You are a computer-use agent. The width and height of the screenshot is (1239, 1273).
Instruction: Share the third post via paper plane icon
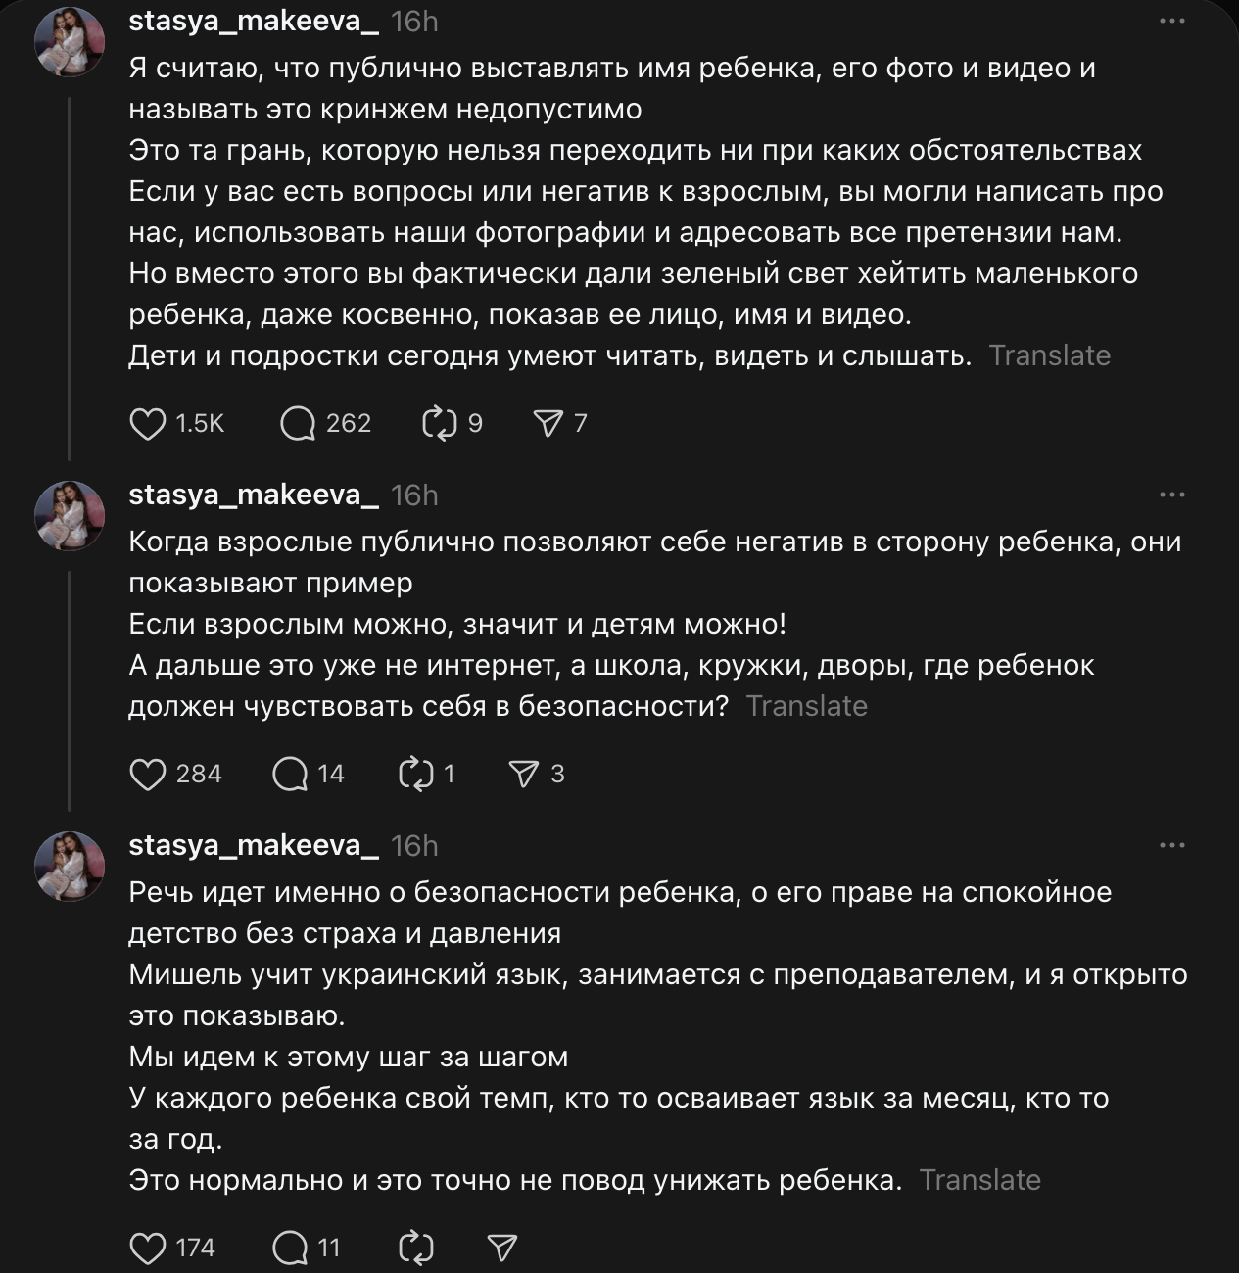click(x=501, y=1248)
